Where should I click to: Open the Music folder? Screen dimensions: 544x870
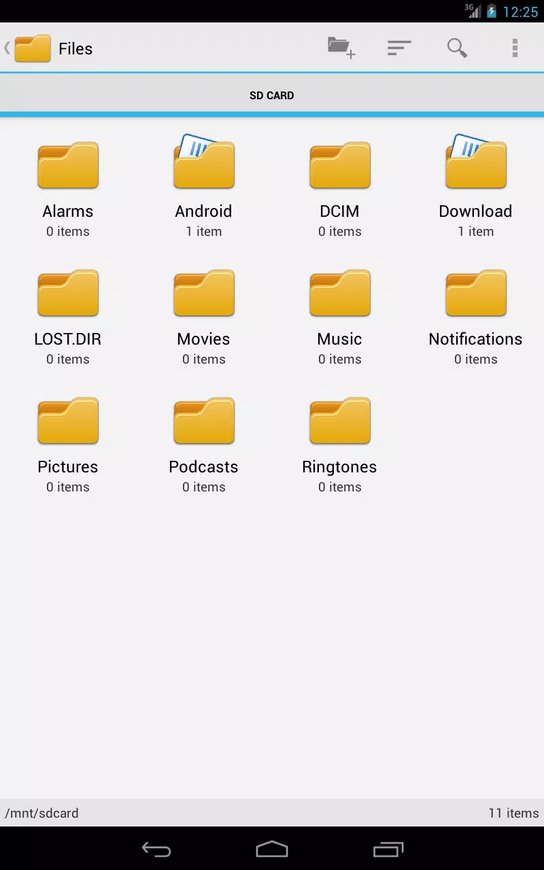pos(340,315)
